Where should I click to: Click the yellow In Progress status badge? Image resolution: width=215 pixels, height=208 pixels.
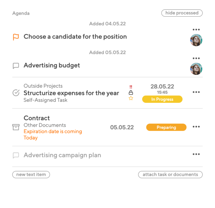[x=162, y=99]
